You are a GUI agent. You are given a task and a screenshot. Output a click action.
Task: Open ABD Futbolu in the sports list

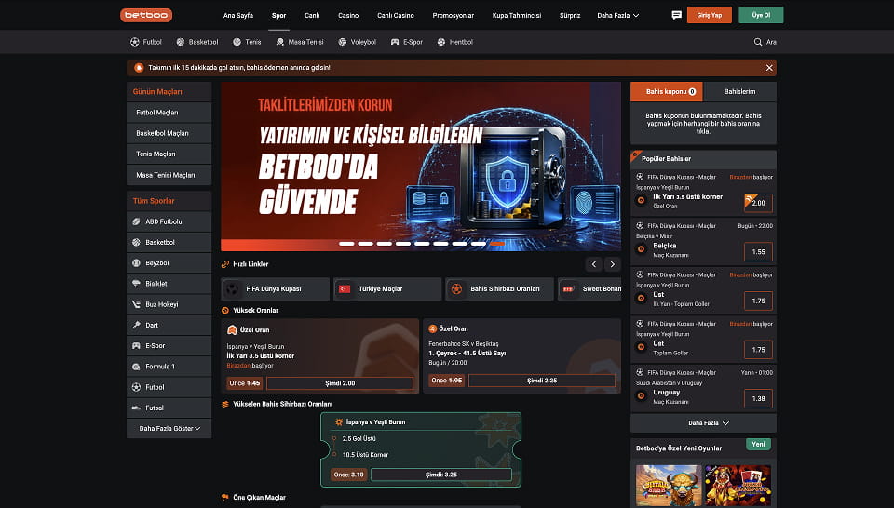(x=169, y=221)
